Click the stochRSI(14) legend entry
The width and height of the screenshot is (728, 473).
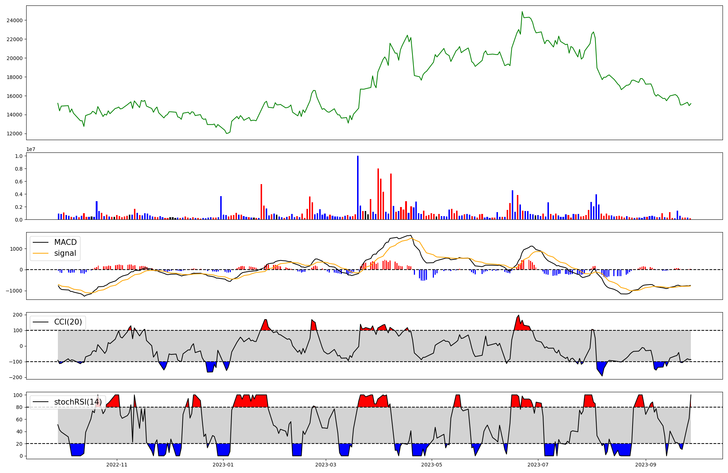(78, 402)
